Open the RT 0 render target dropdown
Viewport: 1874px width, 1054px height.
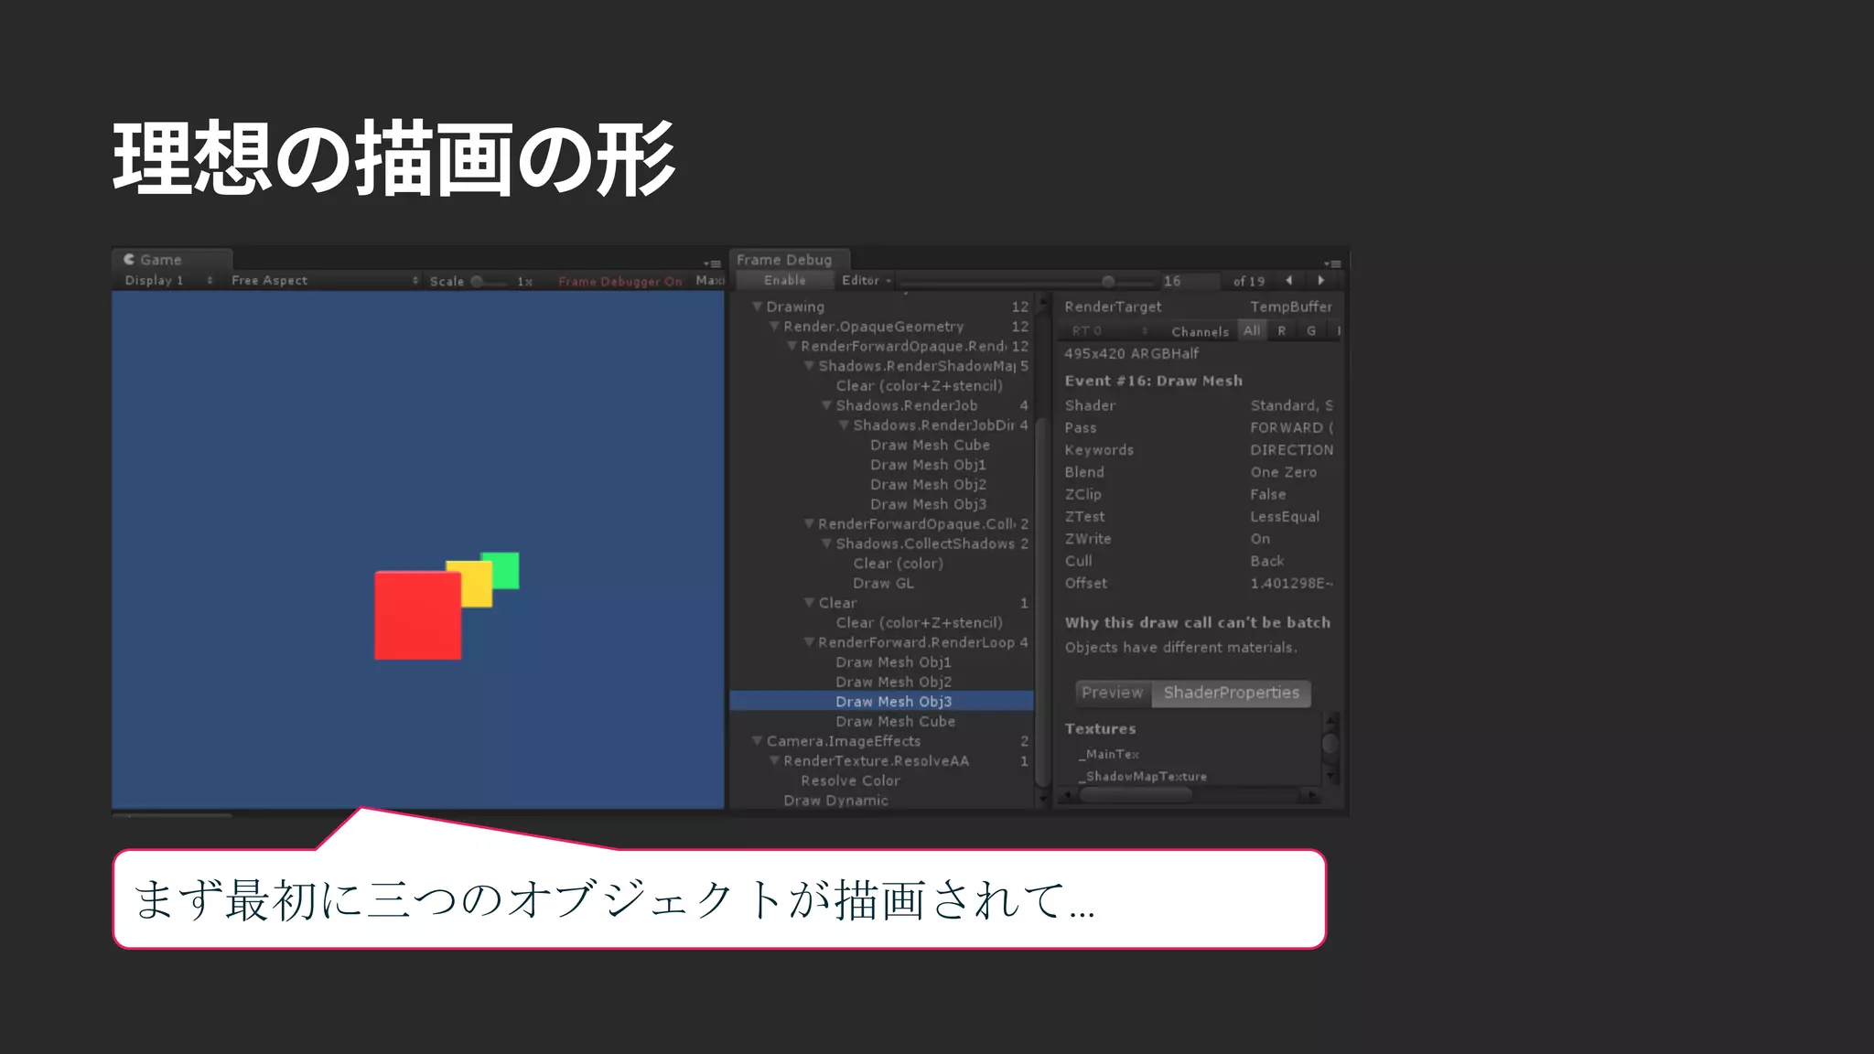[1109, 330]
